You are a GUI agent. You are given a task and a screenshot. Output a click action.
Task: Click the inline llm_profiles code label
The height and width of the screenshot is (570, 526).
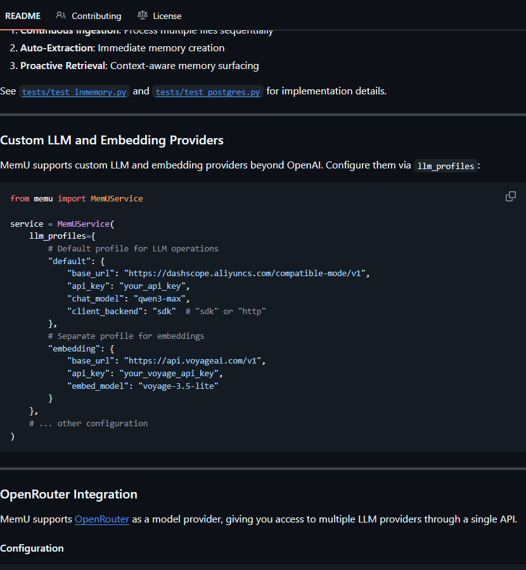tap(446, 166)
